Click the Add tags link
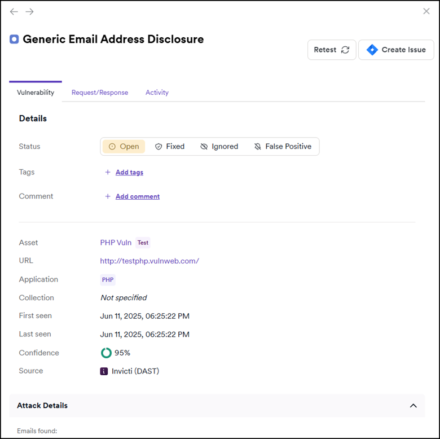Viewport: 440px width, 439px height. [x=129, y=172]
